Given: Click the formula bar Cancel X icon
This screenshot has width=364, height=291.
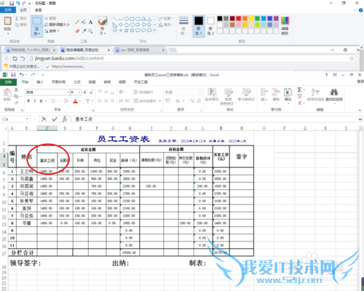Looking at the screenshot, I should [x=44, y=119].
